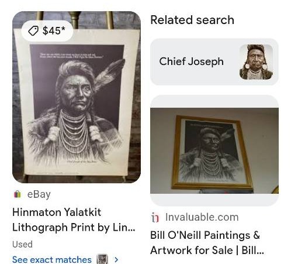Click the eBay source name
Image resolution: width=291 pixels, height=264 pixels.
pos(39,194)
